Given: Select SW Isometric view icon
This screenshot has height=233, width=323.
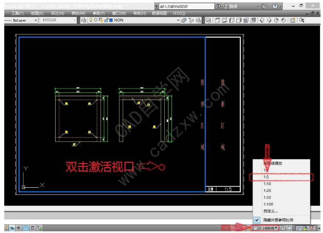Looking at the screenshot, I should click(262, 20).
